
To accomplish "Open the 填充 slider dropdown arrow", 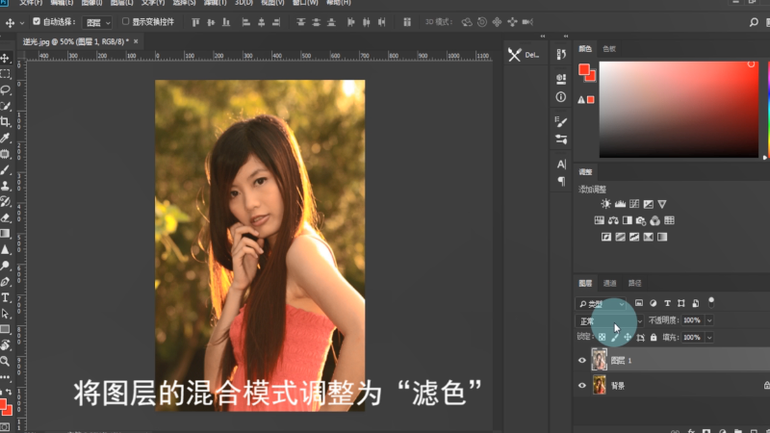I will [709, 338].
